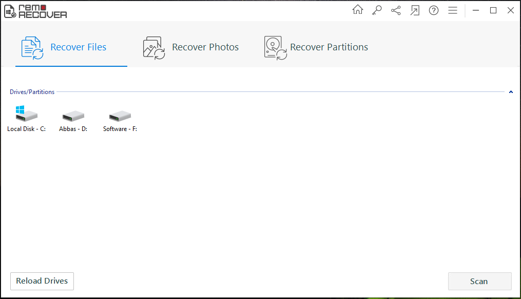Image resolution: width=521 pixels, height=299 pixels.
Task: Maximize the Remo Recover window
Action: coord(493,10)
